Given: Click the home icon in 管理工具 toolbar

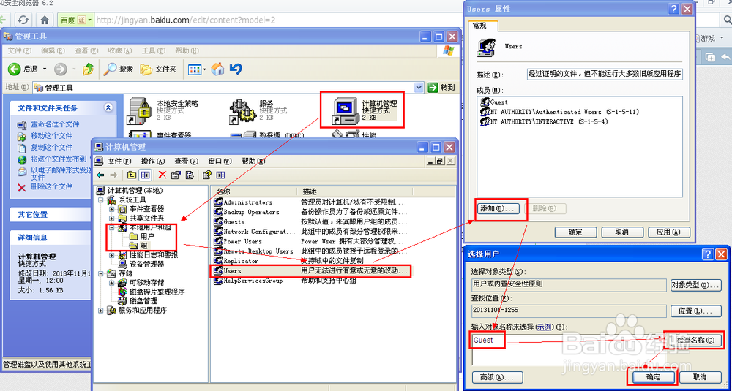Looking at the screenshot, I should (x=217, y=69).
